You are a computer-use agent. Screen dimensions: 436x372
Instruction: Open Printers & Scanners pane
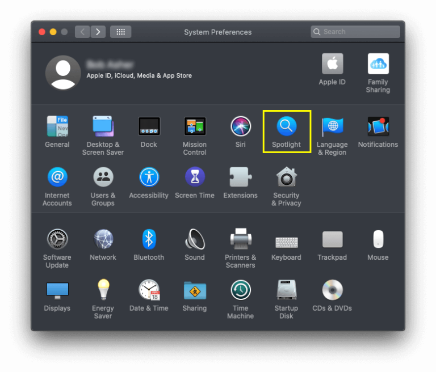pos(241,239)
